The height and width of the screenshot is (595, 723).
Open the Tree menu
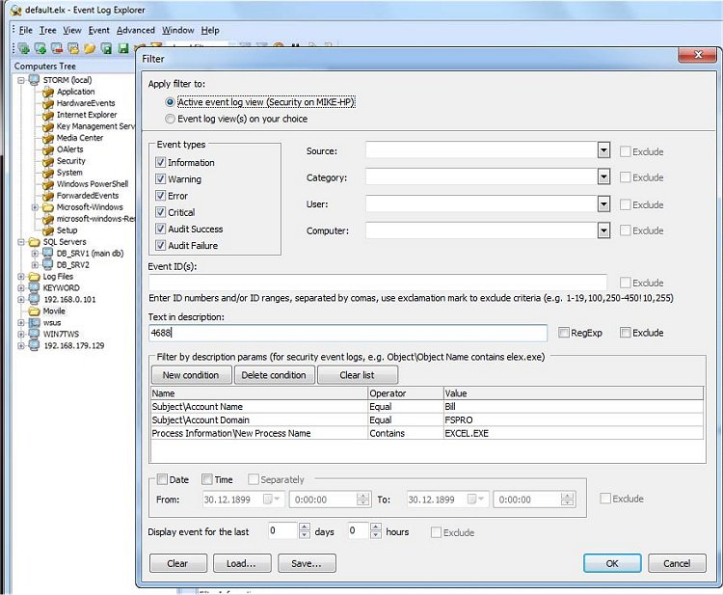[x=47, y=30]
